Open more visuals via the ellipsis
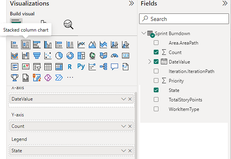The image size is (231, 159). (70, 77)
